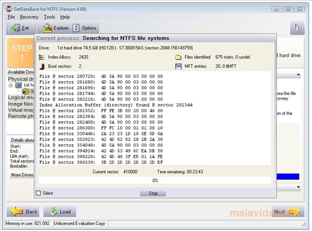Select Remote physical drives entry

(x=21, y=116)
